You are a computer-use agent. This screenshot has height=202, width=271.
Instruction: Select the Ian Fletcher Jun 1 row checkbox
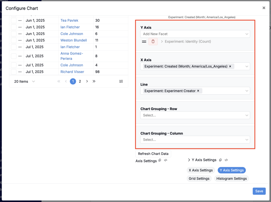point(14,27)
